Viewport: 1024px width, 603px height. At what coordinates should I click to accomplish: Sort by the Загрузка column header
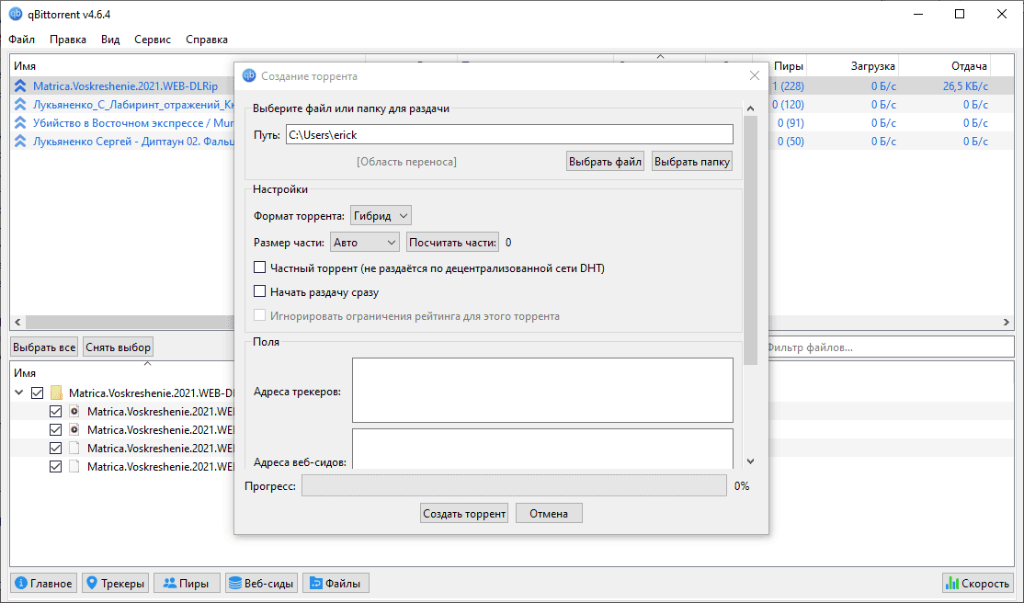click(853, 66)
